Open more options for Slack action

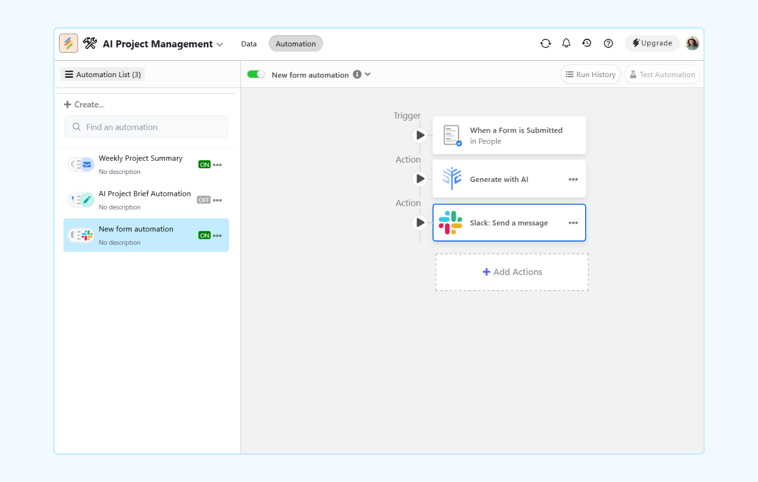[573, 223]
